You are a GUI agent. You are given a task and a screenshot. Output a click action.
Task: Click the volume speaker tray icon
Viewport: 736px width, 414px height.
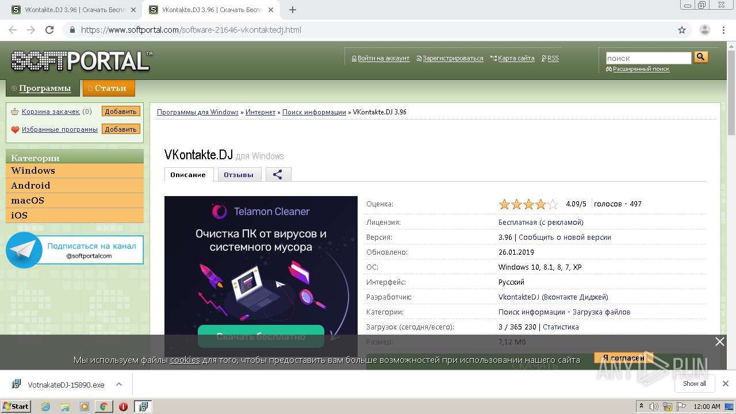[654, 407]
